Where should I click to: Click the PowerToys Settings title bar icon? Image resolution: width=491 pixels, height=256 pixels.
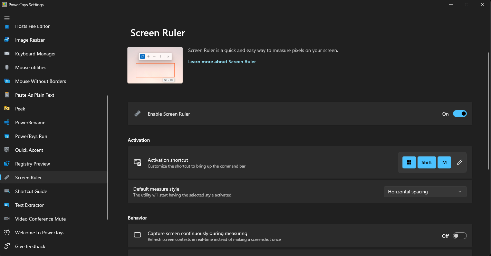(4, 4)
